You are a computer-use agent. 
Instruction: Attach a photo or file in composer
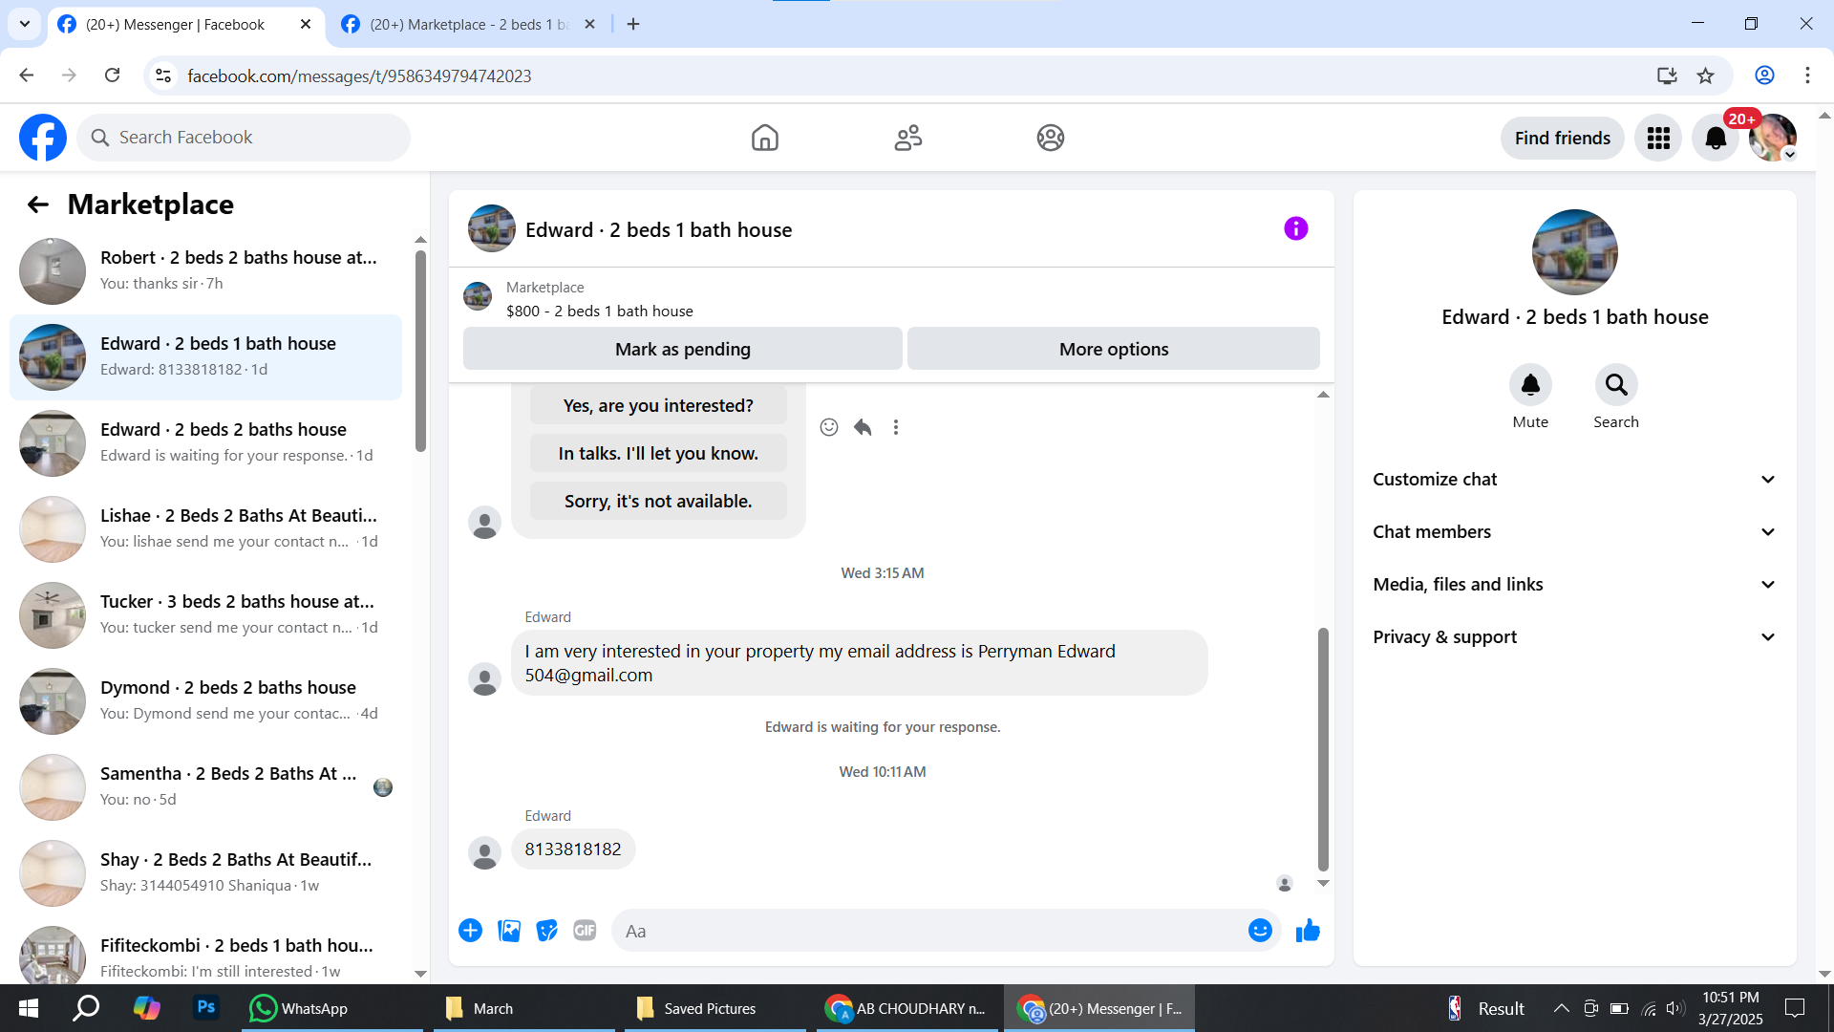coord(509,931)
